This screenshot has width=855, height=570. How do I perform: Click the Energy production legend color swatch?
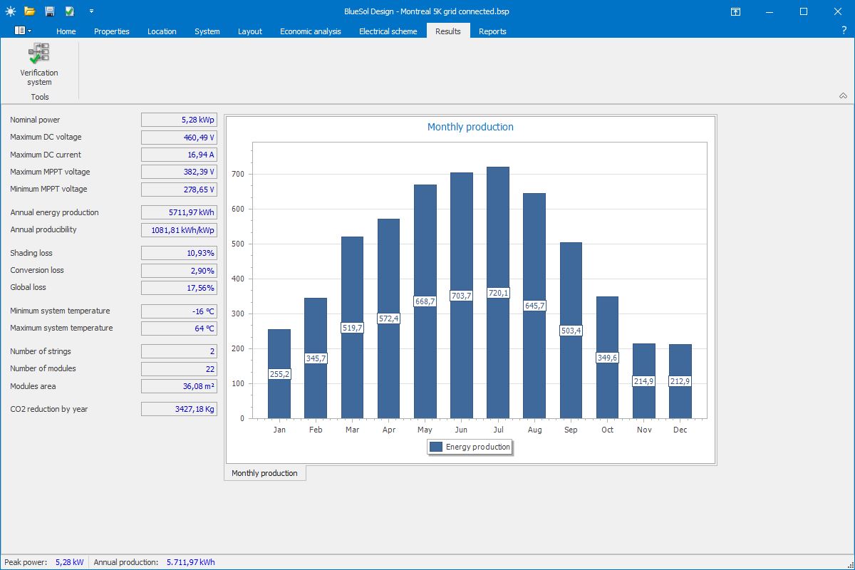(x=437, y=447)
